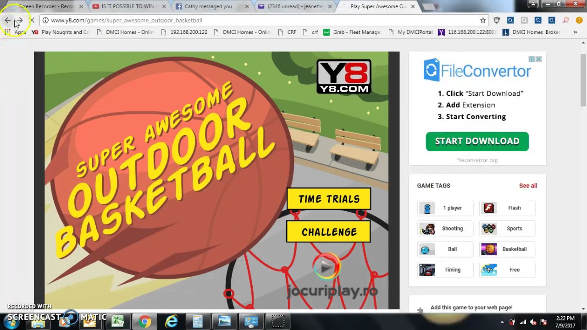Close the 'Cathy messaged you' Facebook tab

[247, 6]
